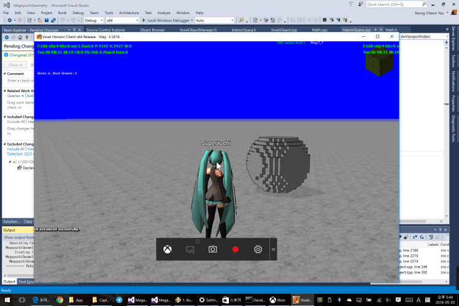
Task: Open Xbox app from Game Bar
Action: (168, 249)
